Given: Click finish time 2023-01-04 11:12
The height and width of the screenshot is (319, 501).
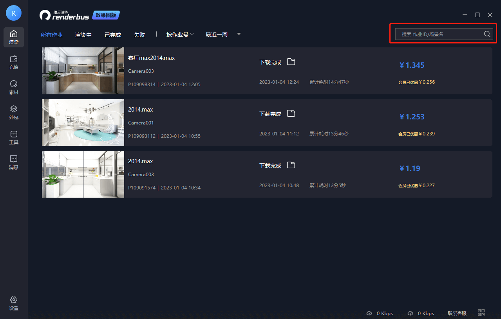Looking at the screenshot, I should point(279,134).
